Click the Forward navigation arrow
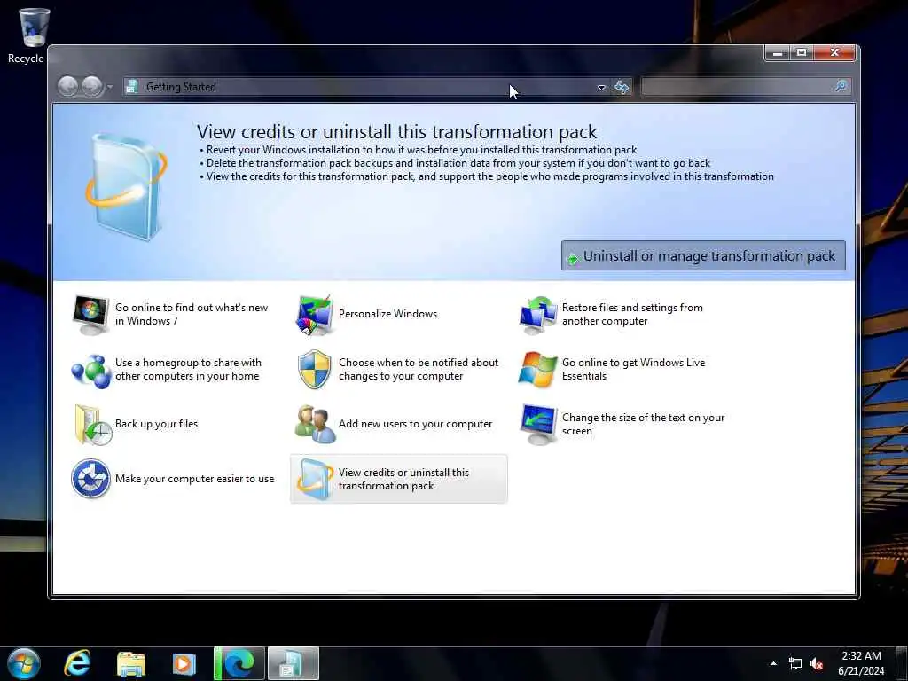This screenshot has height=681, width=908. pos(91,87)
